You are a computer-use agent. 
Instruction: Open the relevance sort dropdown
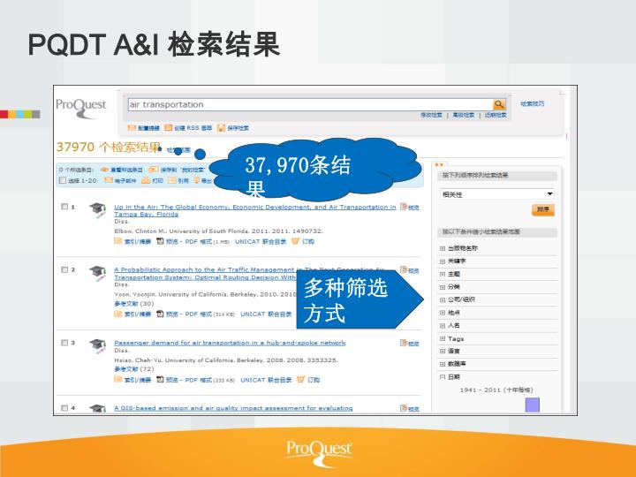(497, 194)
